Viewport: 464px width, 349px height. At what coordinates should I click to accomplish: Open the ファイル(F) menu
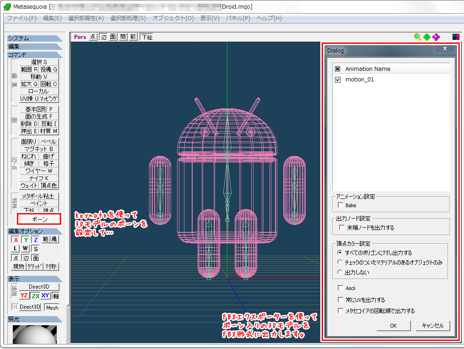click(22, 18)
